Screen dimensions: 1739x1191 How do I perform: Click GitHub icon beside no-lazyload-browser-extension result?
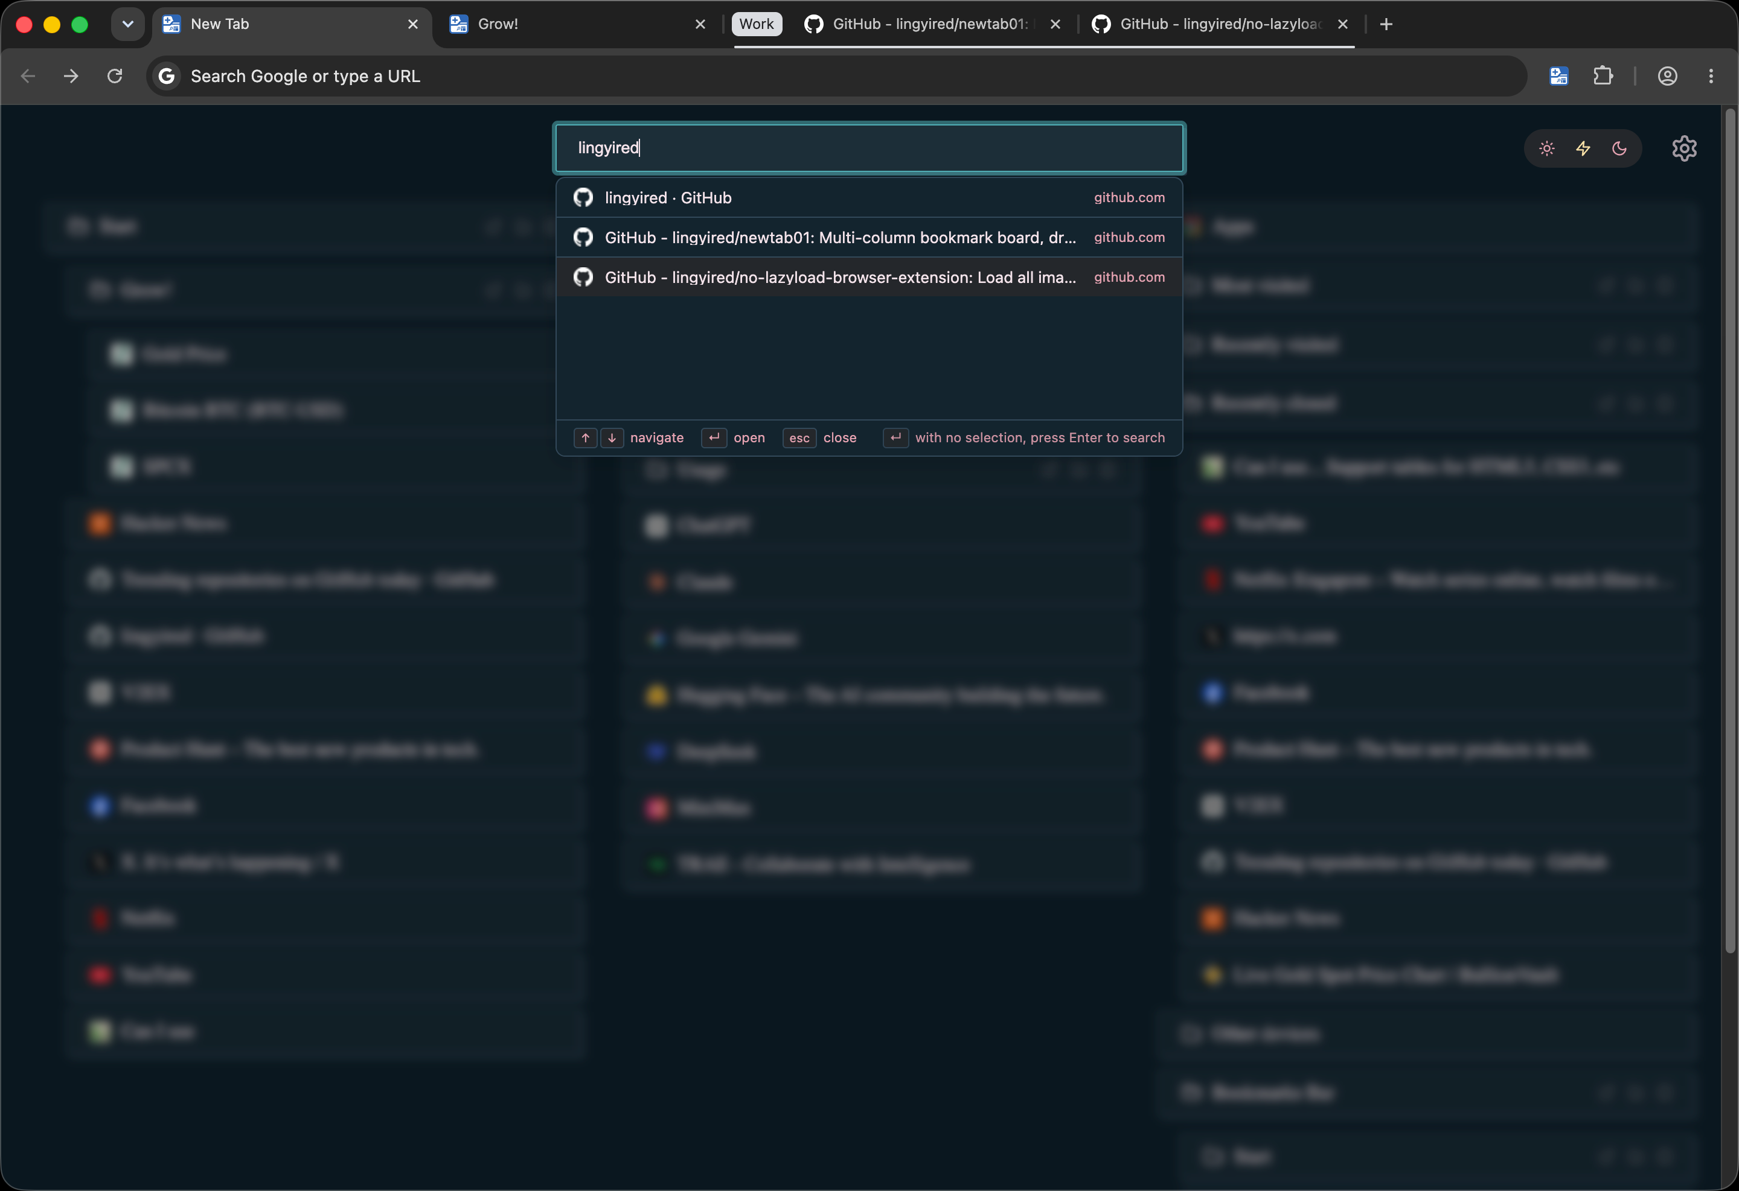pyautogui.click(x=583, y=278)
